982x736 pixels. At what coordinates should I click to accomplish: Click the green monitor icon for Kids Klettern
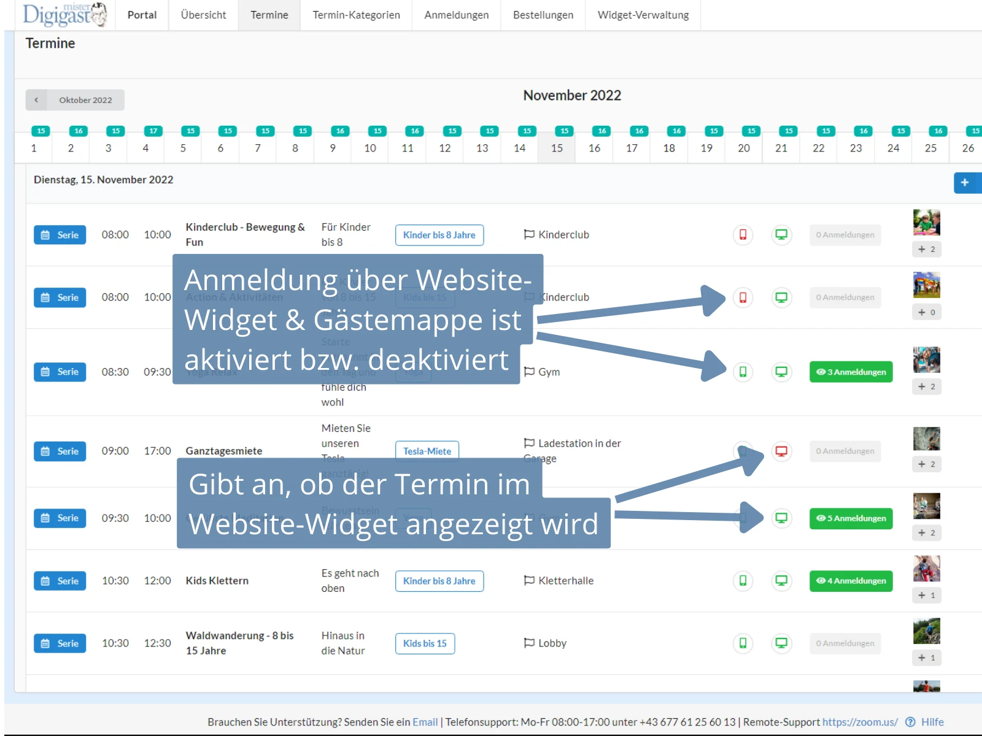[781, 581]
